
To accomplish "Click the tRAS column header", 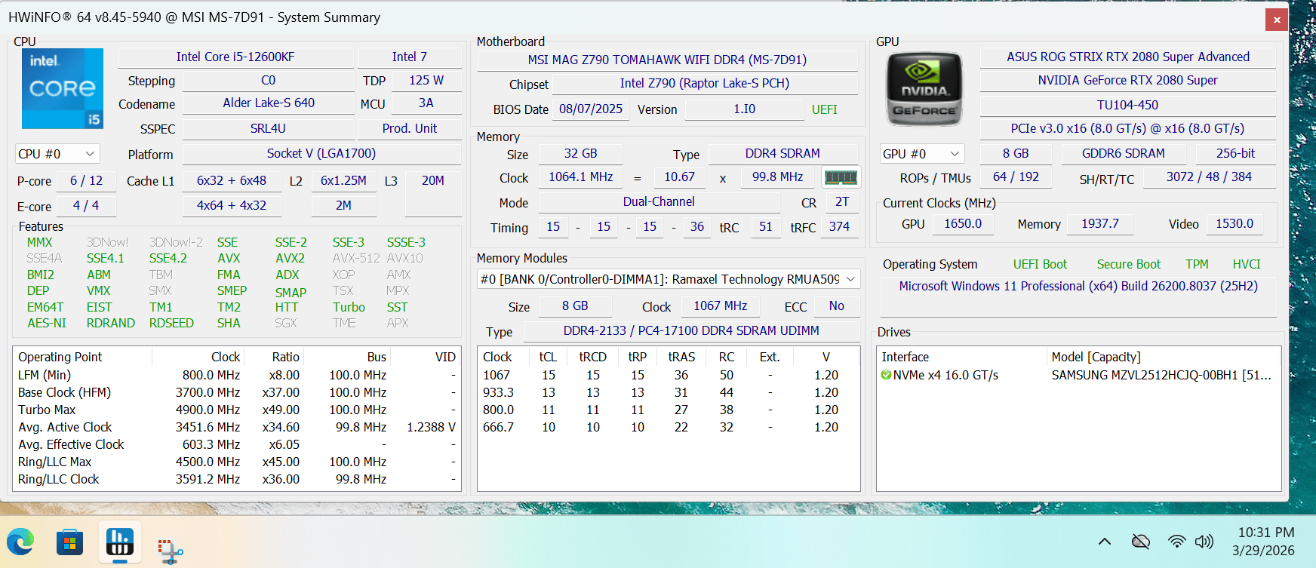I will pyautogui.click(x=681, y=357).
